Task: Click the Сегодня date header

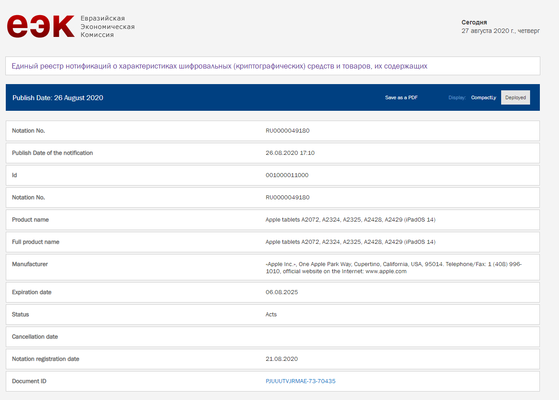Action: [474, 22]
